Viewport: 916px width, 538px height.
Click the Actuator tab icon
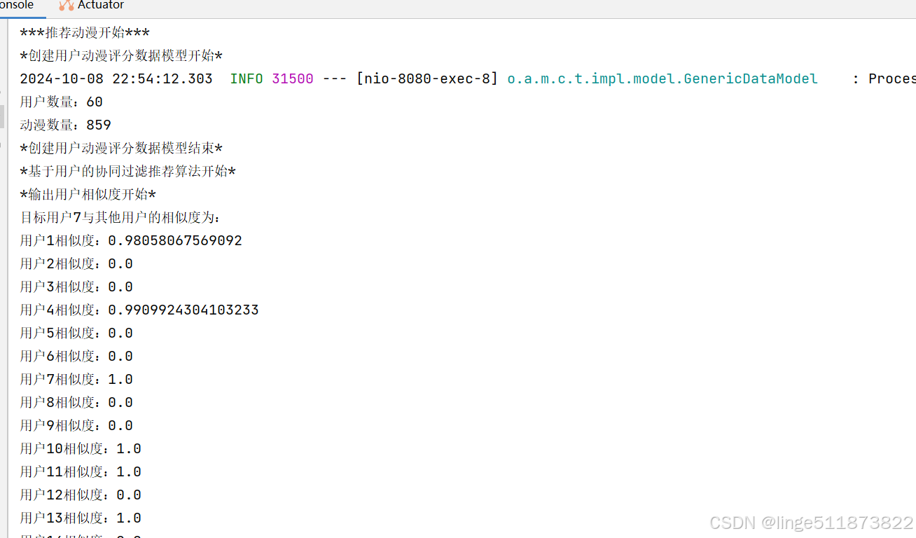(x=67, y=6)
